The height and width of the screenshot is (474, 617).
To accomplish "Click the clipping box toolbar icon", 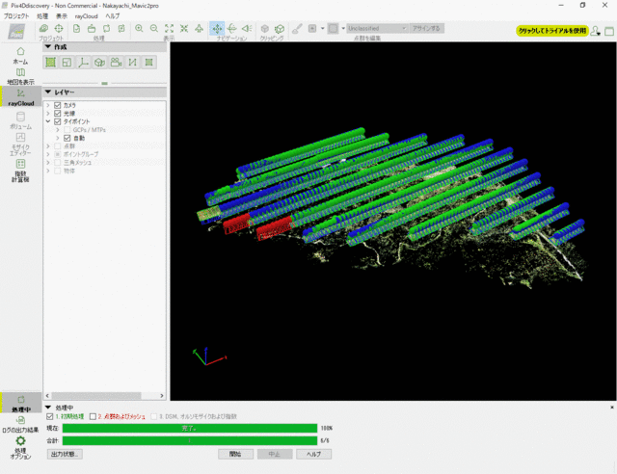I will tap(265, 29).
